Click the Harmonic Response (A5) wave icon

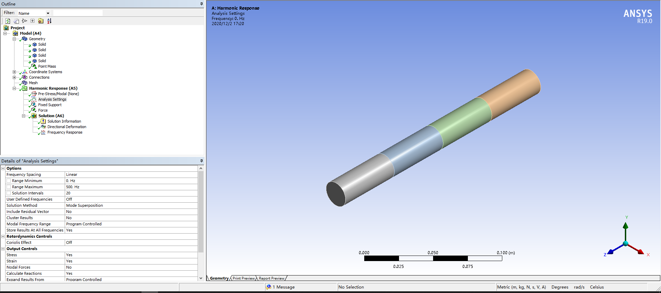point(24,88)
